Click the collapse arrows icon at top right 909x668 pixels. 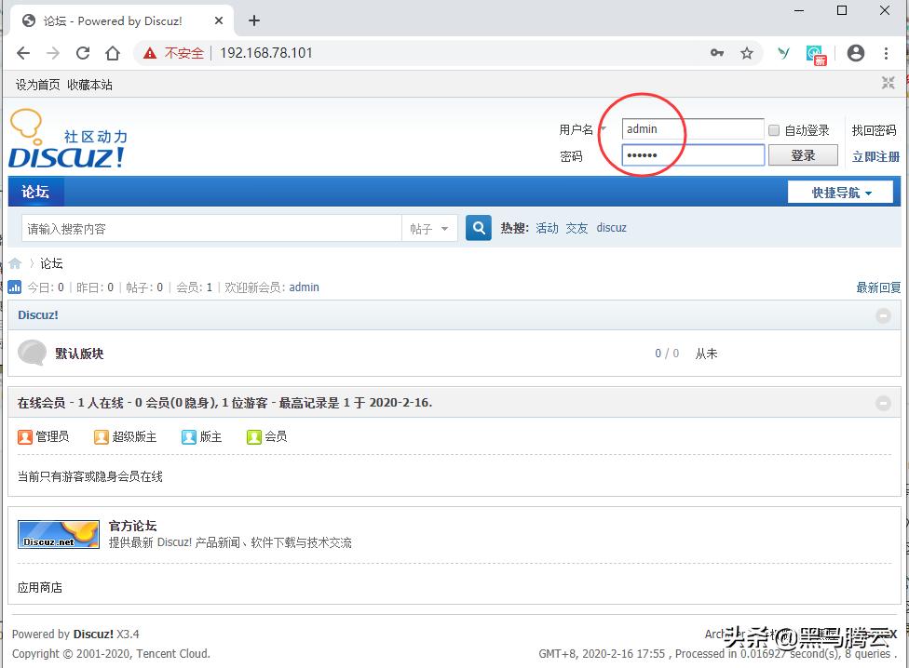[x=888, y=83]
